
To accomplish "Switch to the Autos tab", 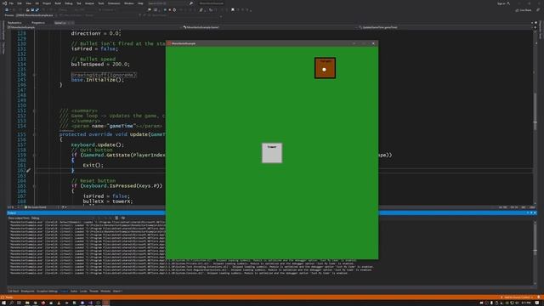I will [74, 292].
